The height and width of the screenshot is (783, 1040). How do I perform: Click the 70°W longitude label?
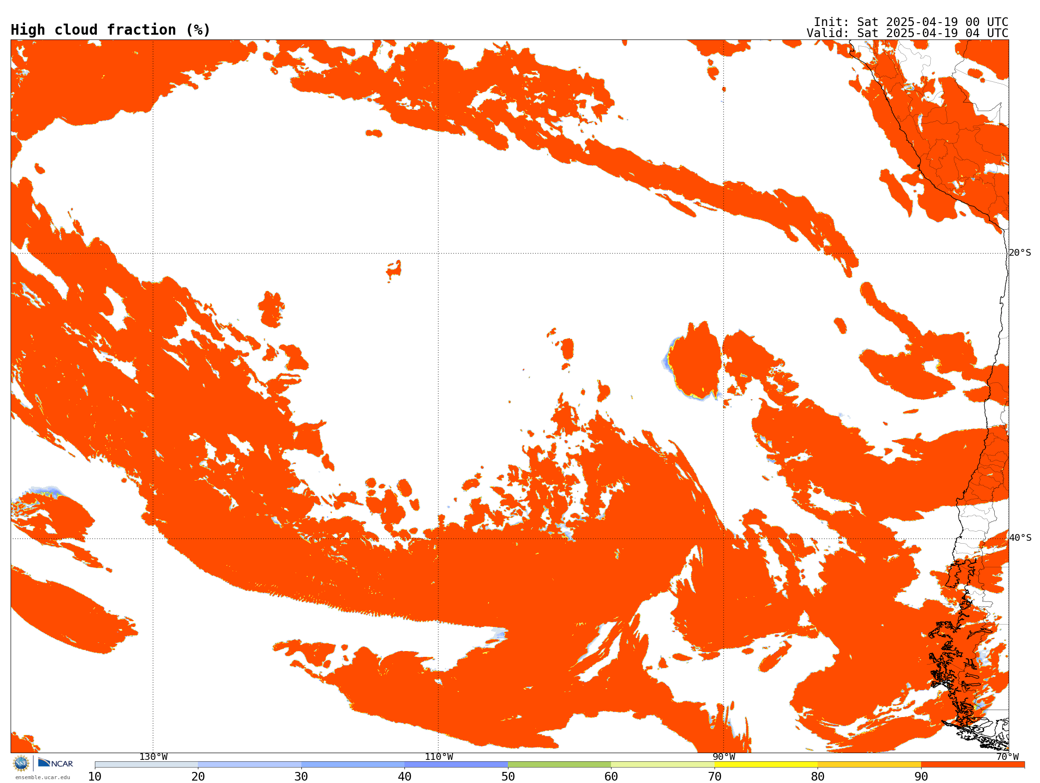(1007, 757)
